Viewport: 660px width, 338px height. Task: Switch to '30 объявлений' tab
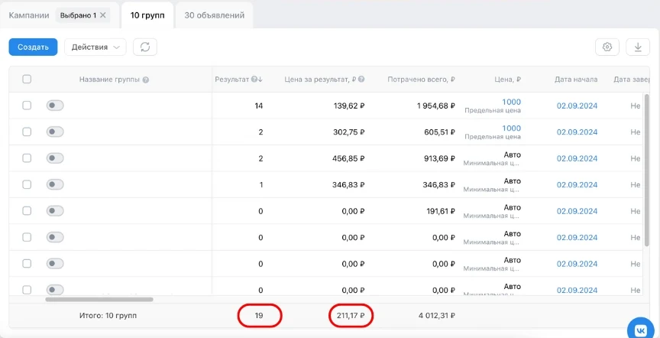tap(214, 15)
